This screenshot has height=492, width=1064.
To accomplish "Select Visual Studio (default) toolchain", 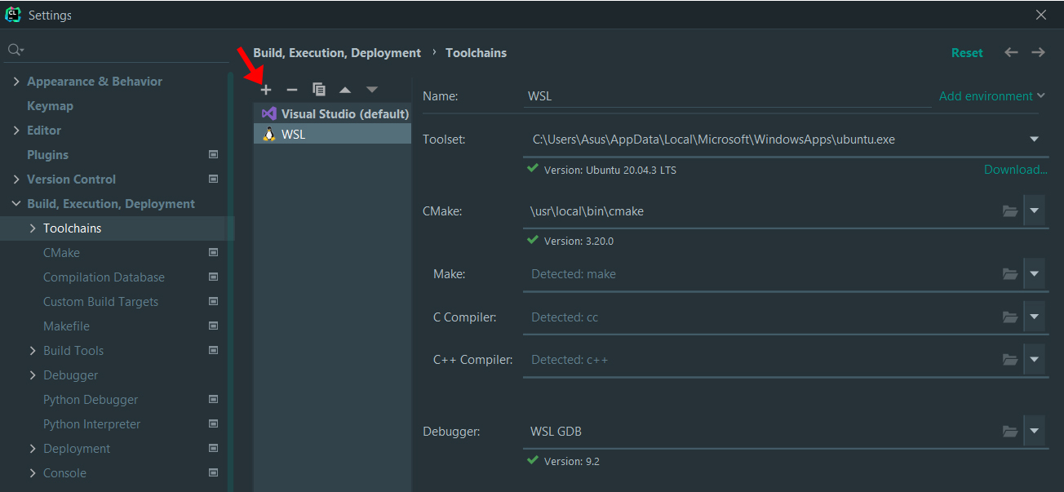I will click(332, 113).
